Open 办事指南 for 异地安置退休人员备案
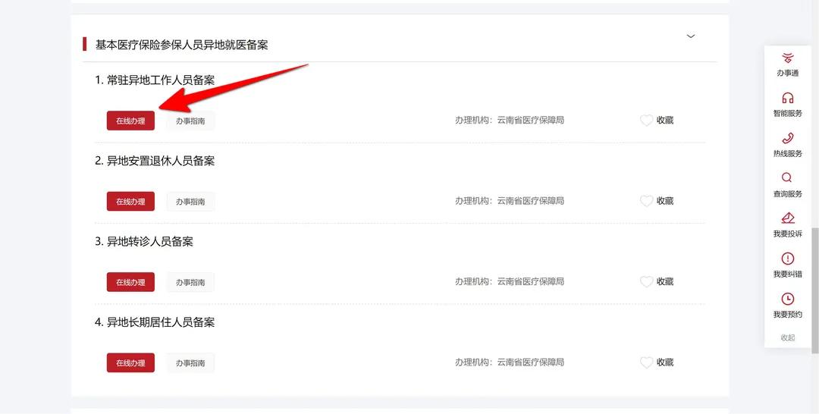Screen dimensions: 819x414 (190, 202)
